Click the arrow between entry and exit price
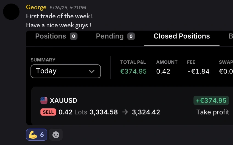Screen dimensions: 233x145 click(x=125, y=112)
